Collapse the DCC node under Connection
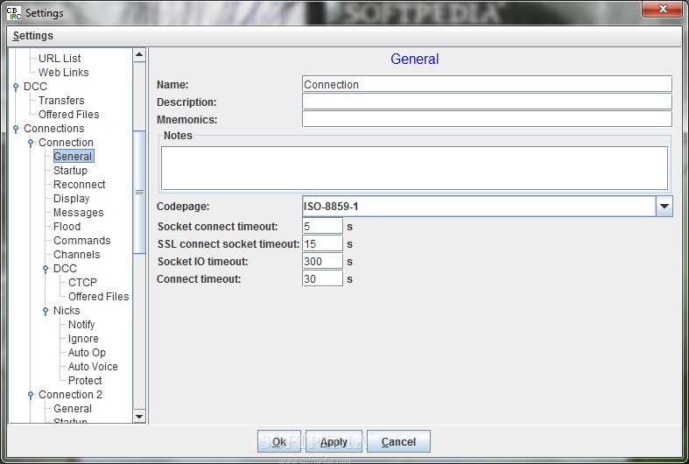The image size is (689, 464). [46, 269]
